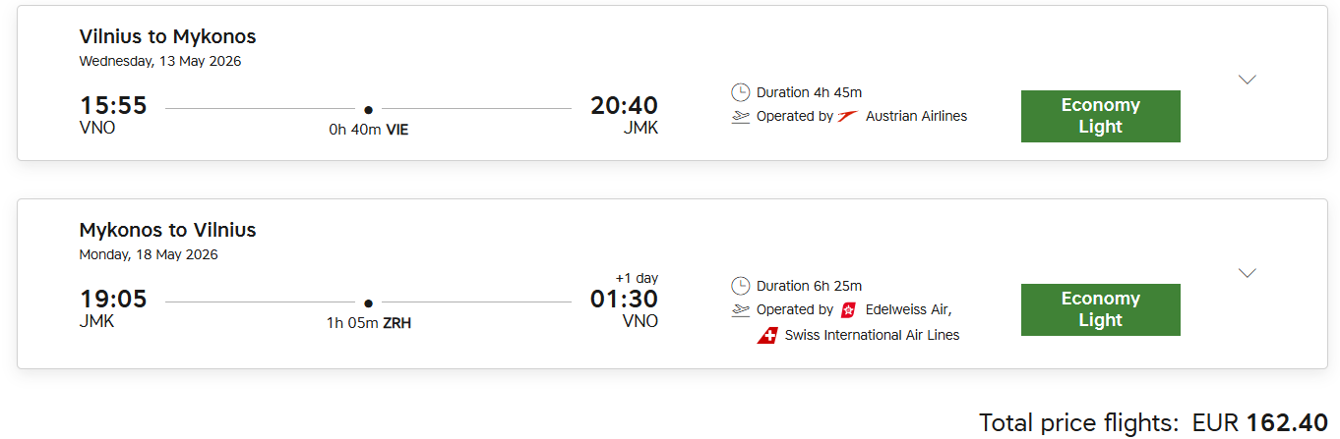
Task: Select Economy Light for the outbound flight
Action: point(1100,116)
